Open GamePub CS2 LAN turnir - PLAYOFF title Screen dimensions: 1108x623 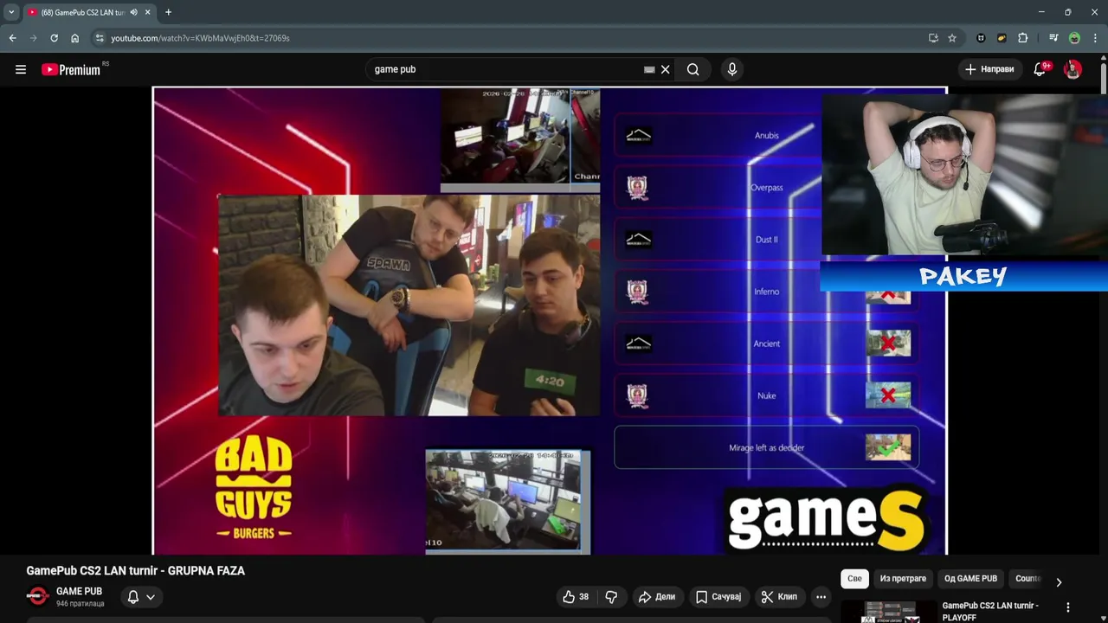coord(990,611)
